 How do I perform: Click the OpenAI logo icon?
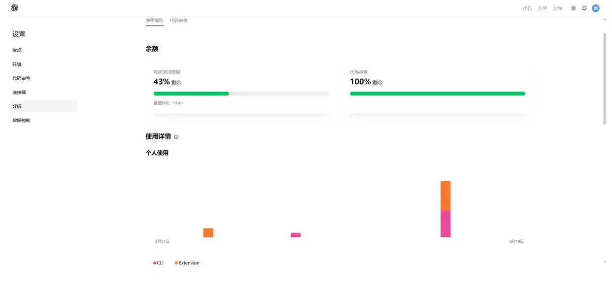pyautogui.click(x=14, y=8)
